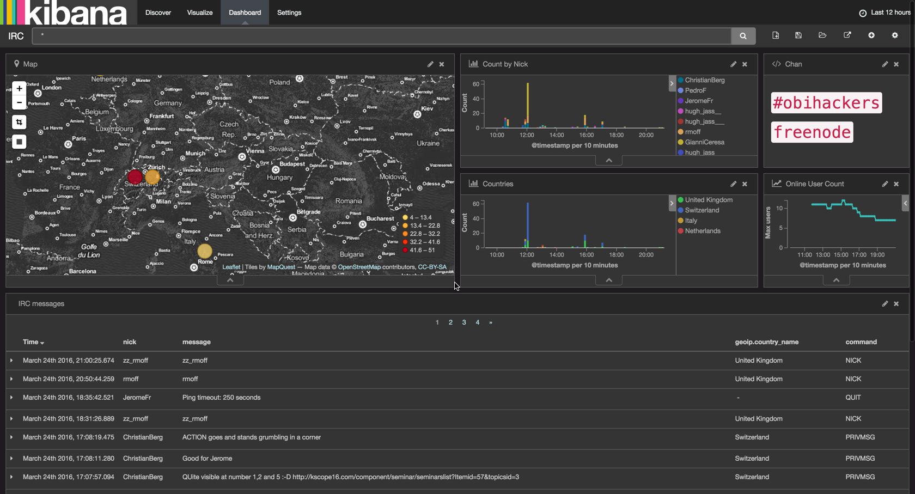Run the search with the magnifier icon
Viewport: 915px width, 494px height.
tap(743, 36)
